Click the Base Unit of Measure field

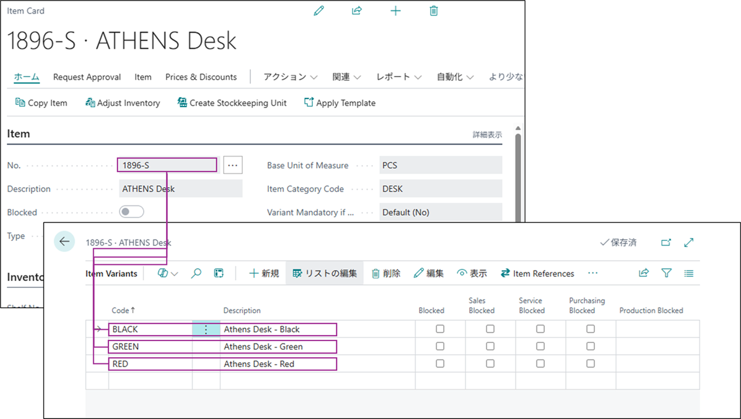coord(441,165)
